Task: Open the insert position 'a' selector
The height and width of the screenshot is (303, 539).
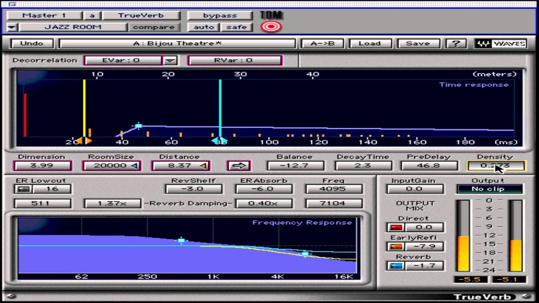Action: tap(92, 16)
